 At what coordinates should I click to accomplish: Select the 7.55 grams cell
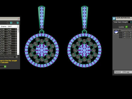(4, 29)
